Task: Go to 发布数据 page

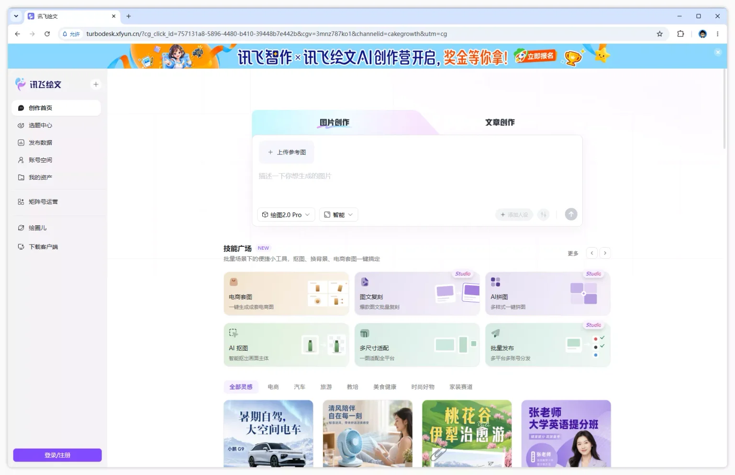Action: pos(56,143)
